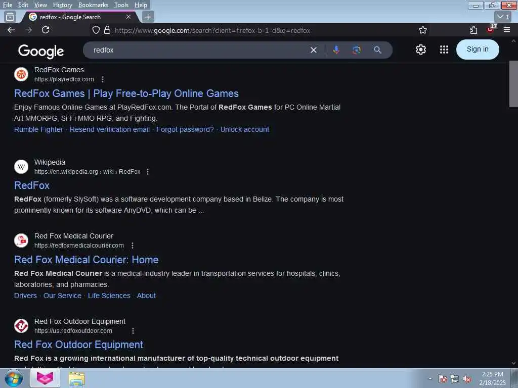Image resolution: width=518 pixels, height=388 pixels.
Task: Expand the list all tabs dropdown
Action: [503, 17]
